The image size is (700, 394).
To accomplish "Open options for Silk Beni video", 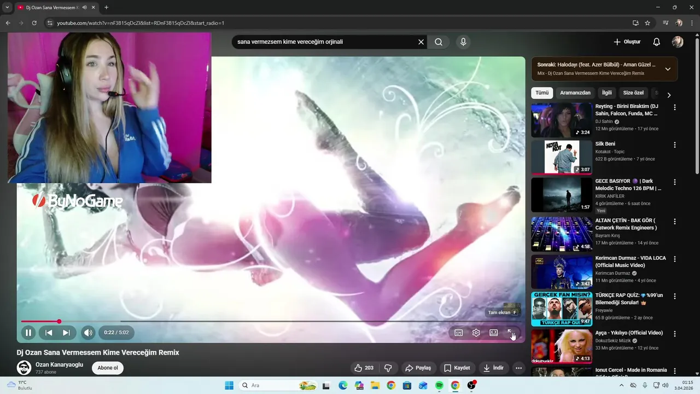I will 674,145.
